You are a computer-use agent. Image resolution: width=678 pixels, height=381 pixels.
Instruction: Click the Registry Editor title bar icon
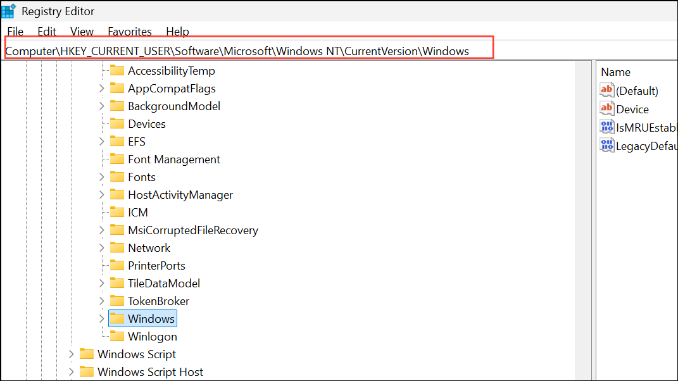tap(9, 11)
